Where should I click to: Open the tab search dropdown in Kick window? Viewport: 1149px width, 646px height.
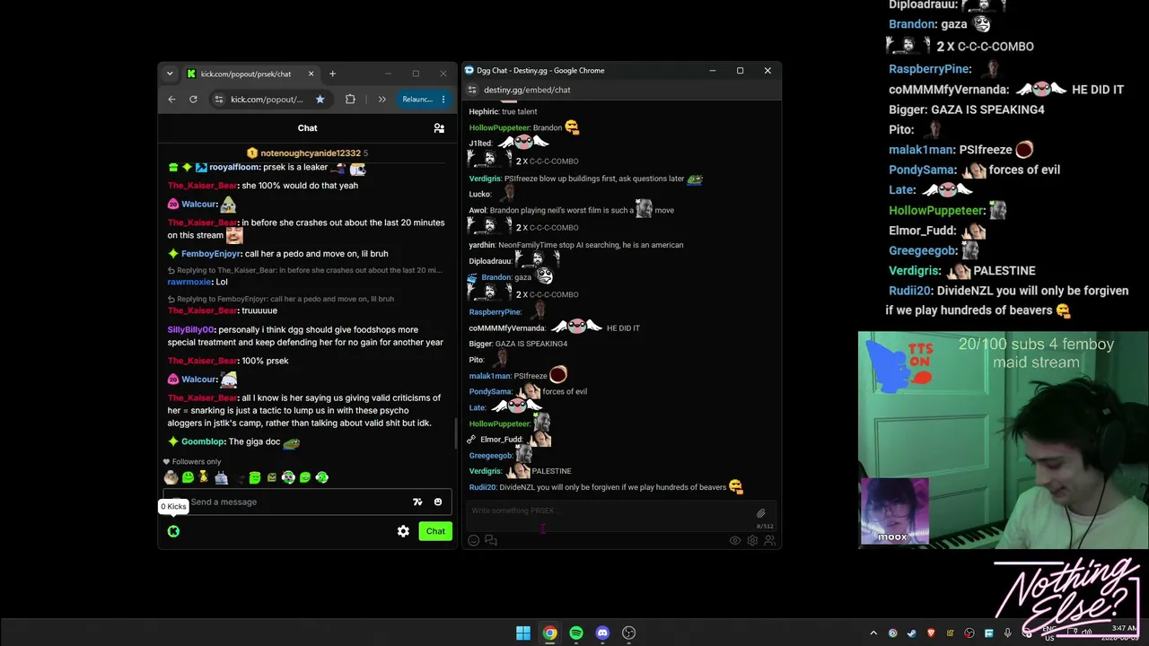tap(170, 74)
